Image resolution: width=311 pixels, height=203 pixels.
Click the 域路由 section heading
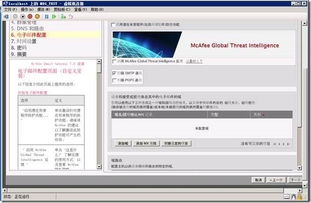click(x=116, y=160)
